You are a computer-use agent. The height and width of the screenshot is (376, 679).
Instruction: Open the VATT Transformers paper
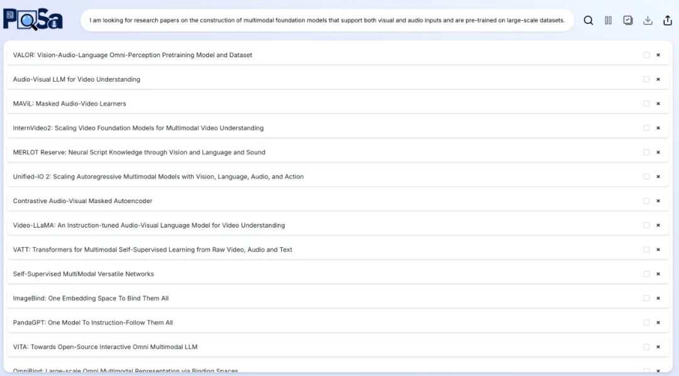coord(153,250)
